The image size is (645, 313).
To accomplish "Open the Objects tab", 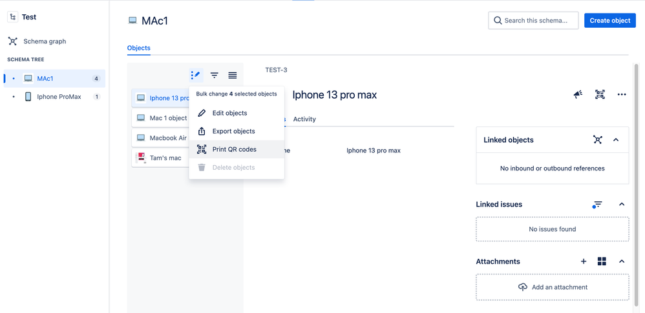I will click(x=138, y=48).
